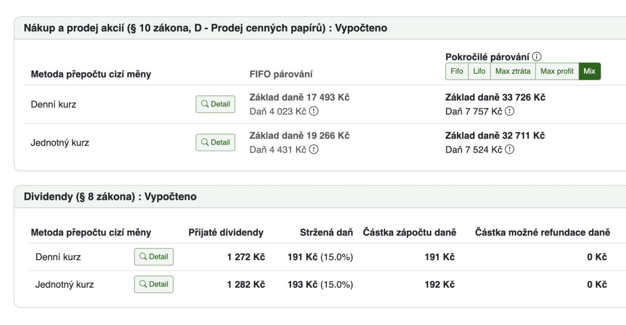Click warning icon next to Daň 4 023 Kč
The image size is (626, 325).
pos(314,111)
